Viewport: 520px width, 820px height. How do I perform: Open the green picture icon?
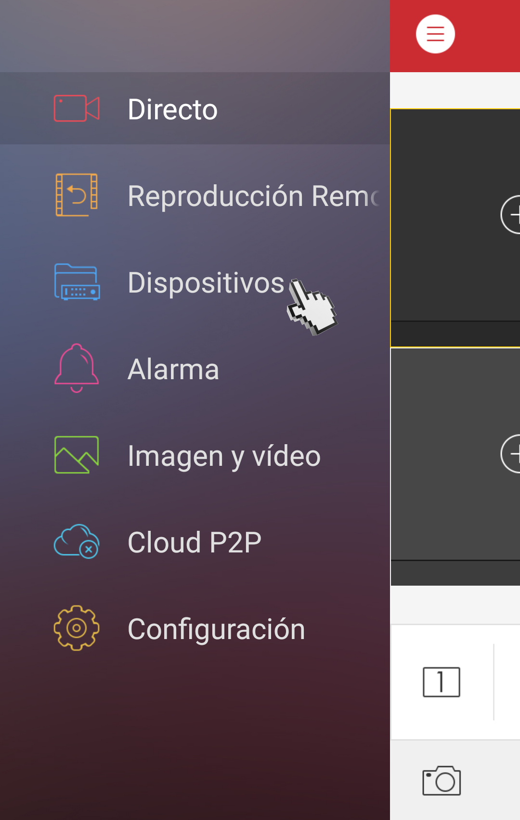point(77,455)
